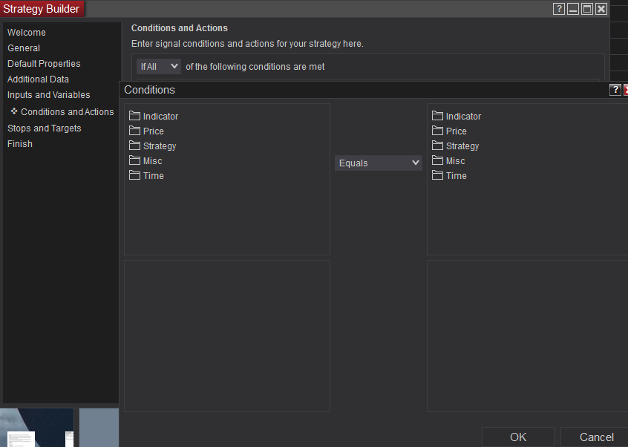
Task: Click Cancel in Conditions dialog
Action: pos(596,437)
